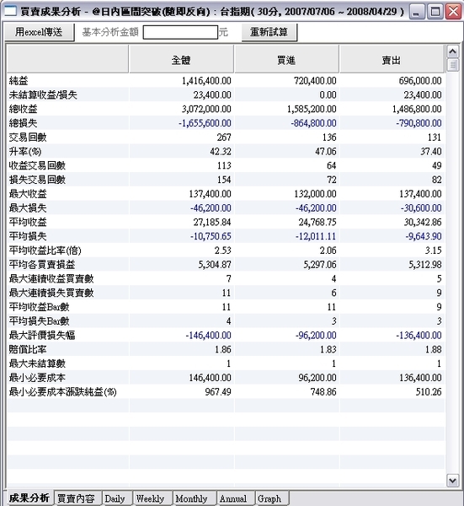Click the 賣出 column header
This screenshot has width=464, height=506.
pyautogui.click(x=392, y=59)
